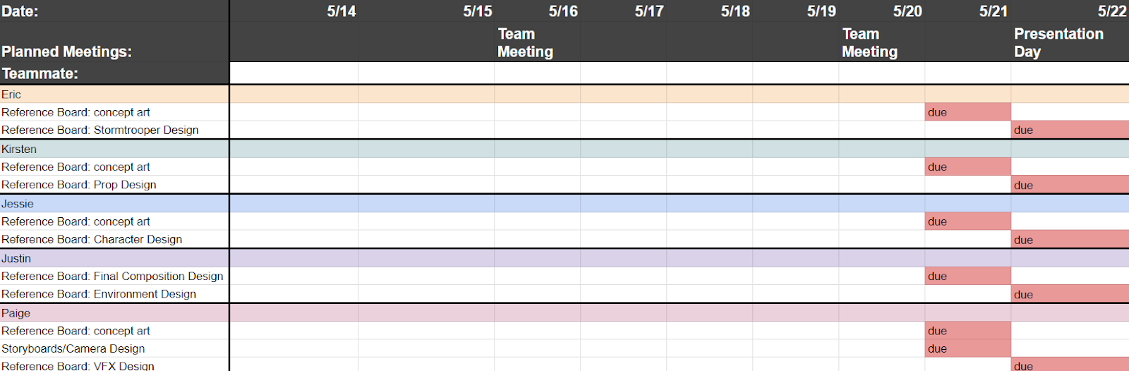Click the 5/22 date header cell
Screen dimensions: 1129x371
click(1111, 11)
